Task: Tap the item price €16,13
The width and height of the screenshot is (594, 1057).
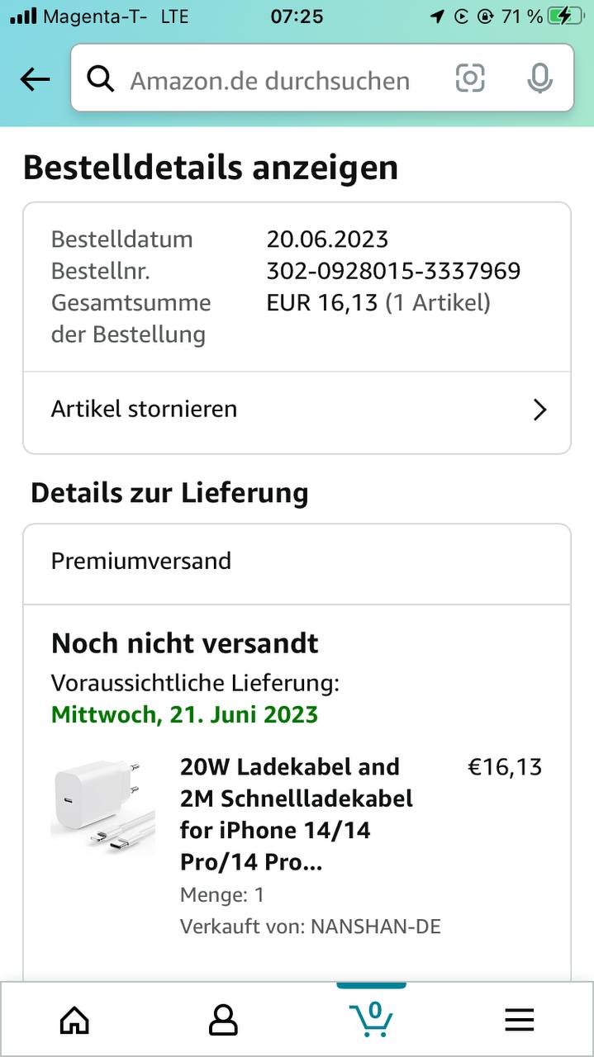Action: coord(505,767)
